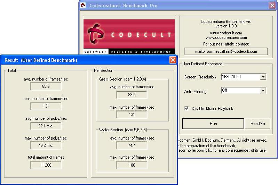Image resolution: width=278 pixels, height=185 pixels.
Task: Start the benchmark with Run button
Action: click(213, 124)
